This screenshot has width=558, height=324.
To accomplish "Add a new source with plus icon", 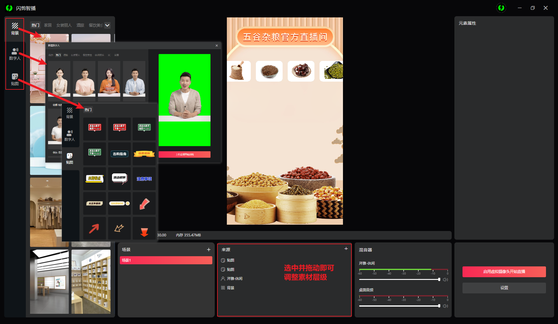I will (x=346, y=249).
